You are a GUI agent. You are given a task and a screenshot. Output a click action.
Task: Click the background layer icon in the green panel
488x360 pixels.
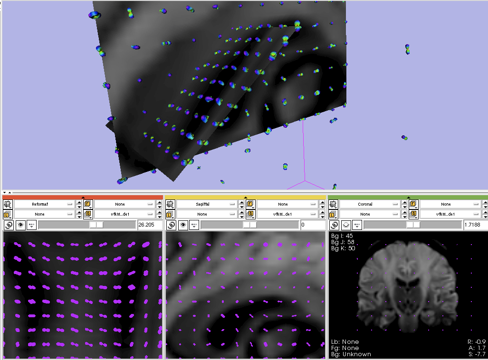[x=413, y=214]
